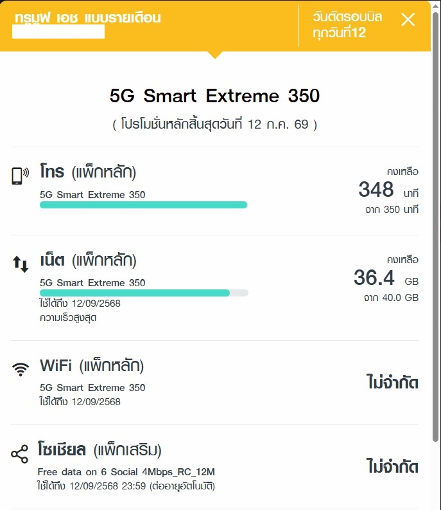Click the WiFi main pack heading
Viewport: 441px width, 510px height.
[x=92, y=365]
